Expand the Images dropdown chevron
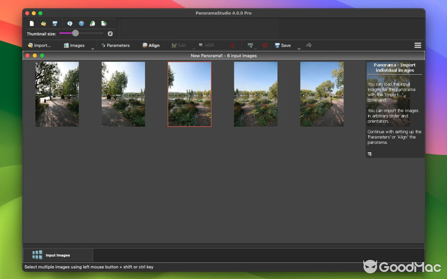 [x=92, y=49]
